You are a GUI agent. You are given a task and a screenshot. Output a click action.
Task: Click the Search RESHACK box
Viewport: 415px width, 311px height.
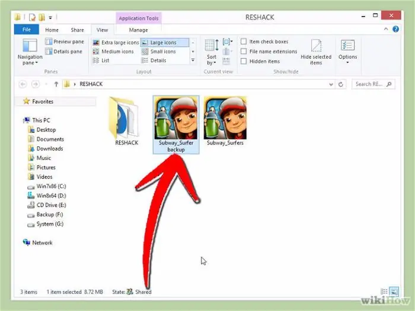tap(373, 84)
